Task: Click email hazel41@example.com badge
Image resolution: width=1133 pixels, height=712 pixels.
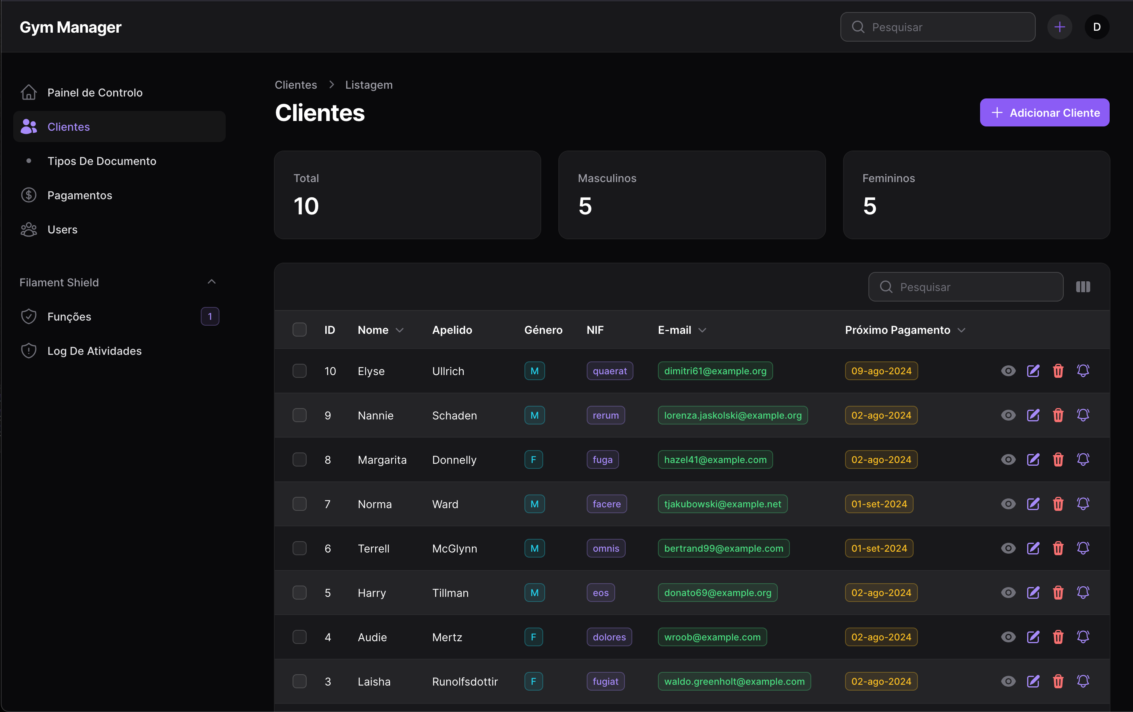Action: point(715,459)
